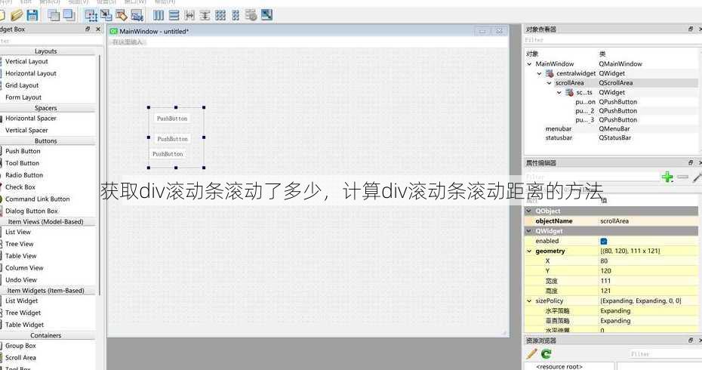Float the Property Editor dock panel
Image resolution: width=702 pixels, height=370 pixels.
(691, 162)
